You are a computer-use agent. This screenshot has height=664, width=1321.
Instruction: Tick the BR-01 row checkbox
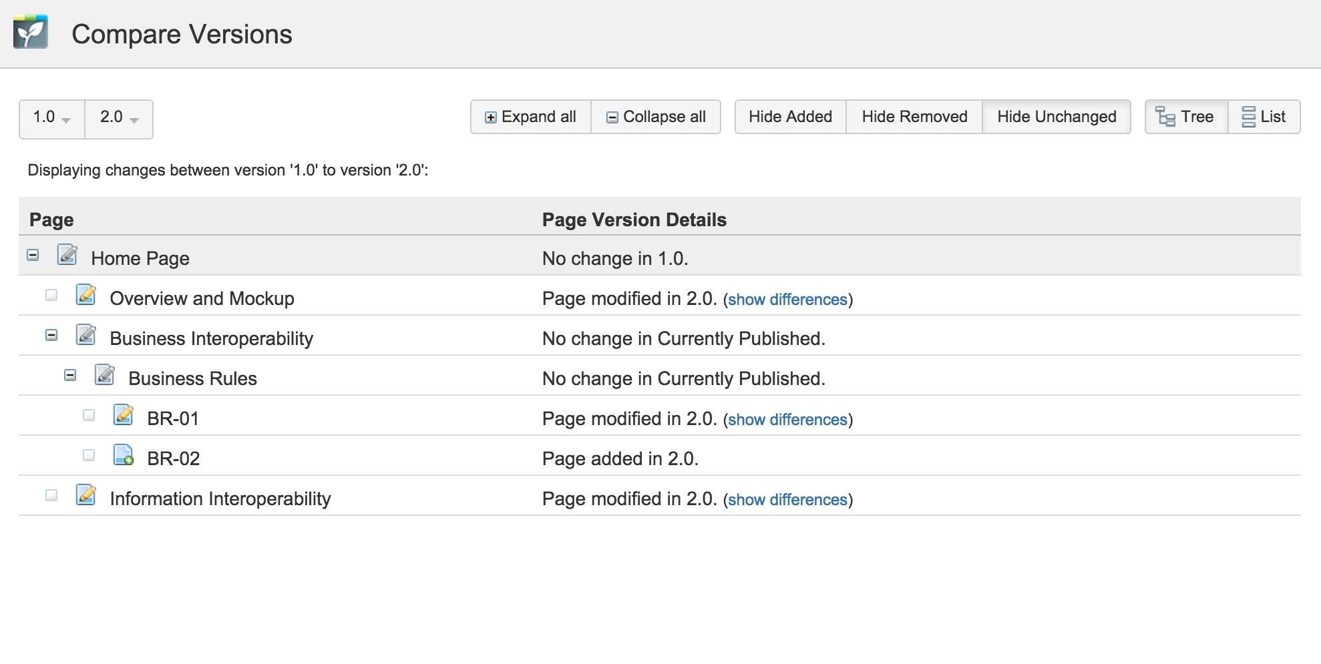point(89,415)
